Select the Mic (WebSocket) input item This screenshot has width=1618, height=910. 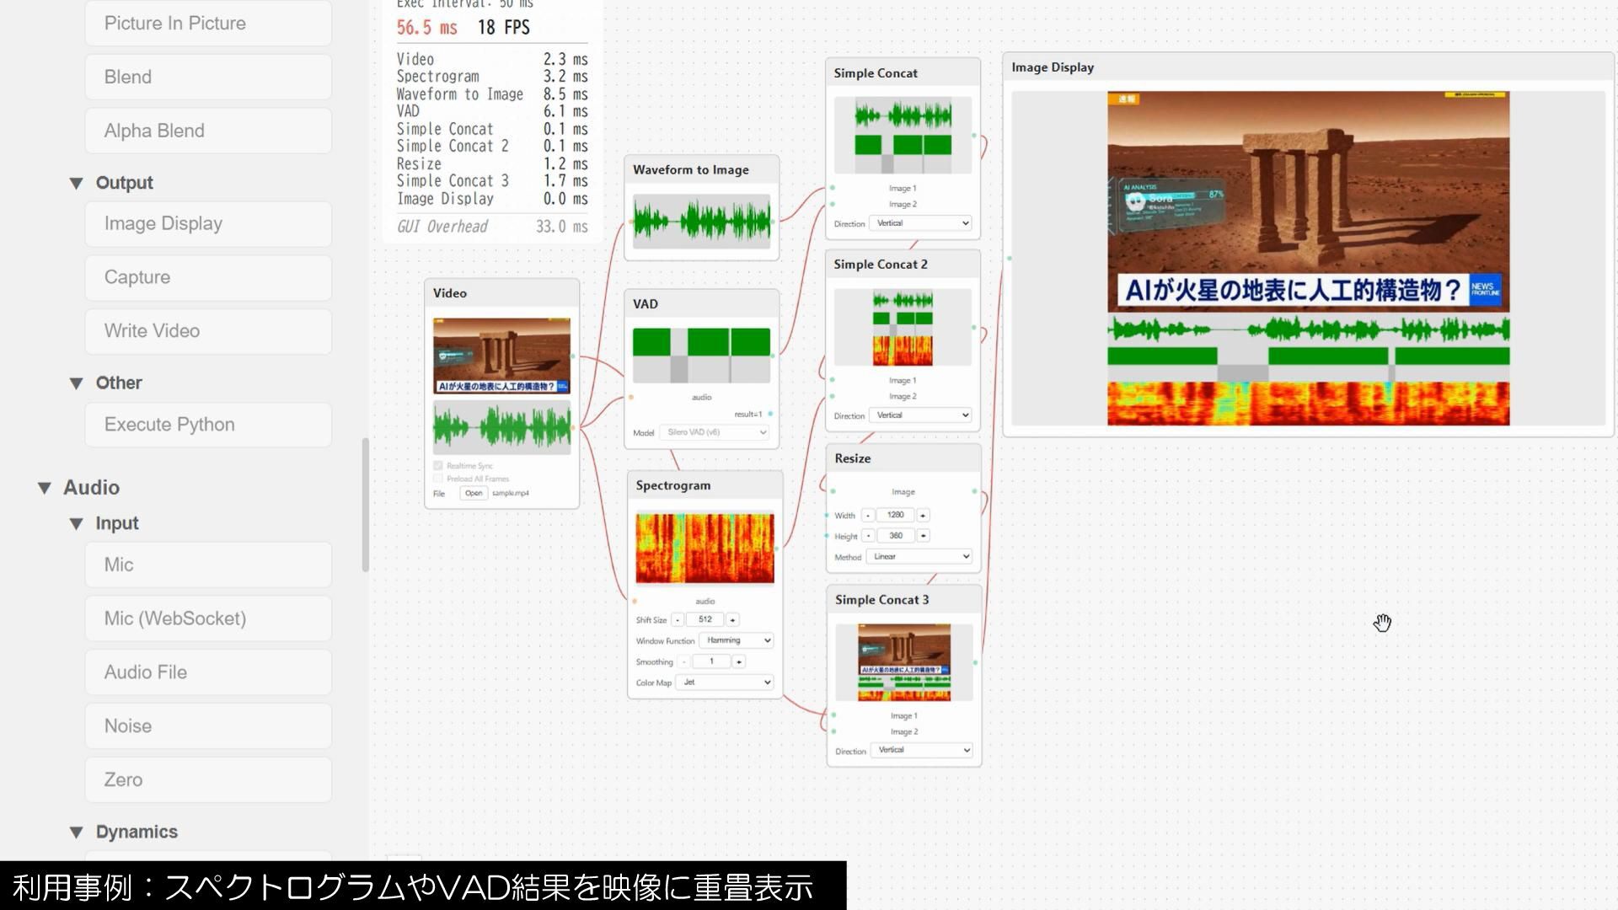point(208,618)
